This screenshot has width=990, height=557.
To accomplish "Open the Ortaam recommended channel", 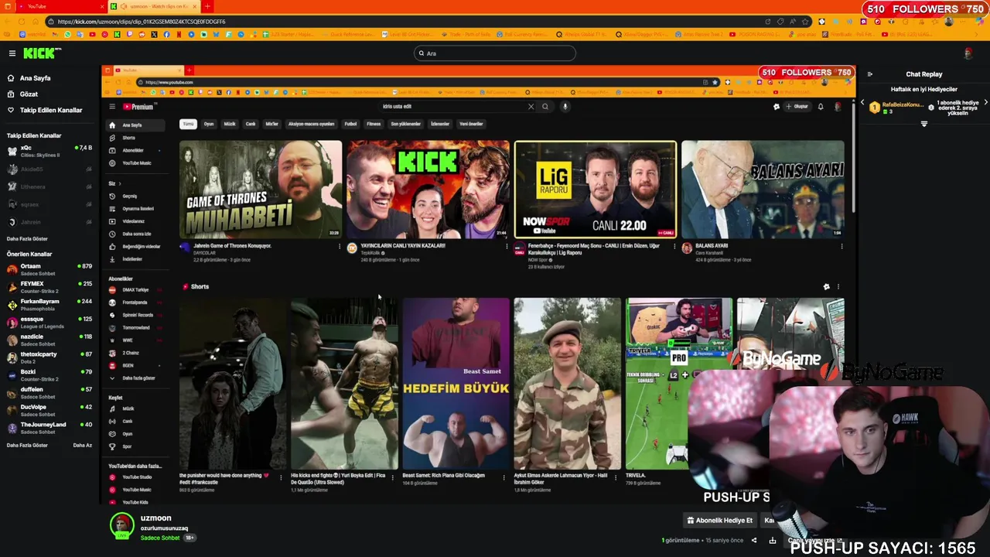I will point(49,269).
